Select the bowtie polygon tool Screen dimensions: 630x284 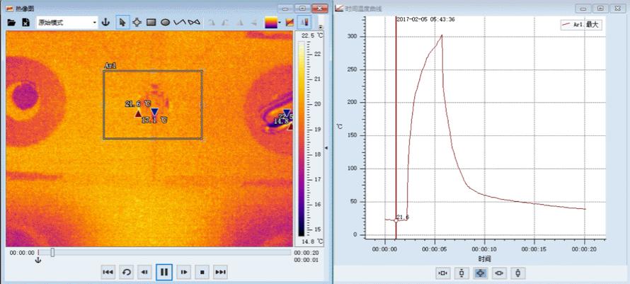(194, 23)
